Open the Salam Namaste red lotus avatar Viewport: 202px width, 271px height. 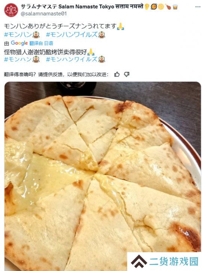[11, 10]
